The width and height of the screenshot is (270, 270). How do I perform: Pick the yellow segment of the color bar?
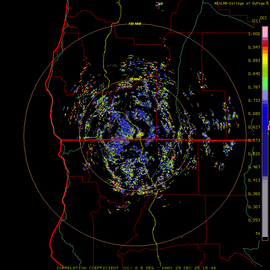[x=265, y=59]
